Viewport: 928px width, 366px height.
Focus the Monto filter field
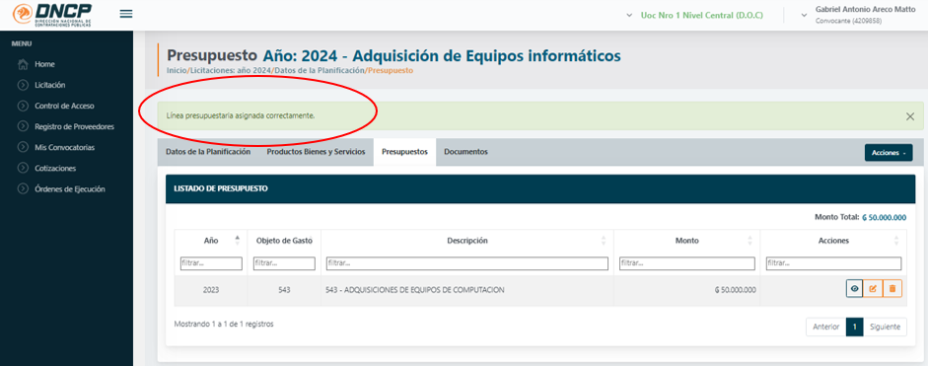pos(686,263)
